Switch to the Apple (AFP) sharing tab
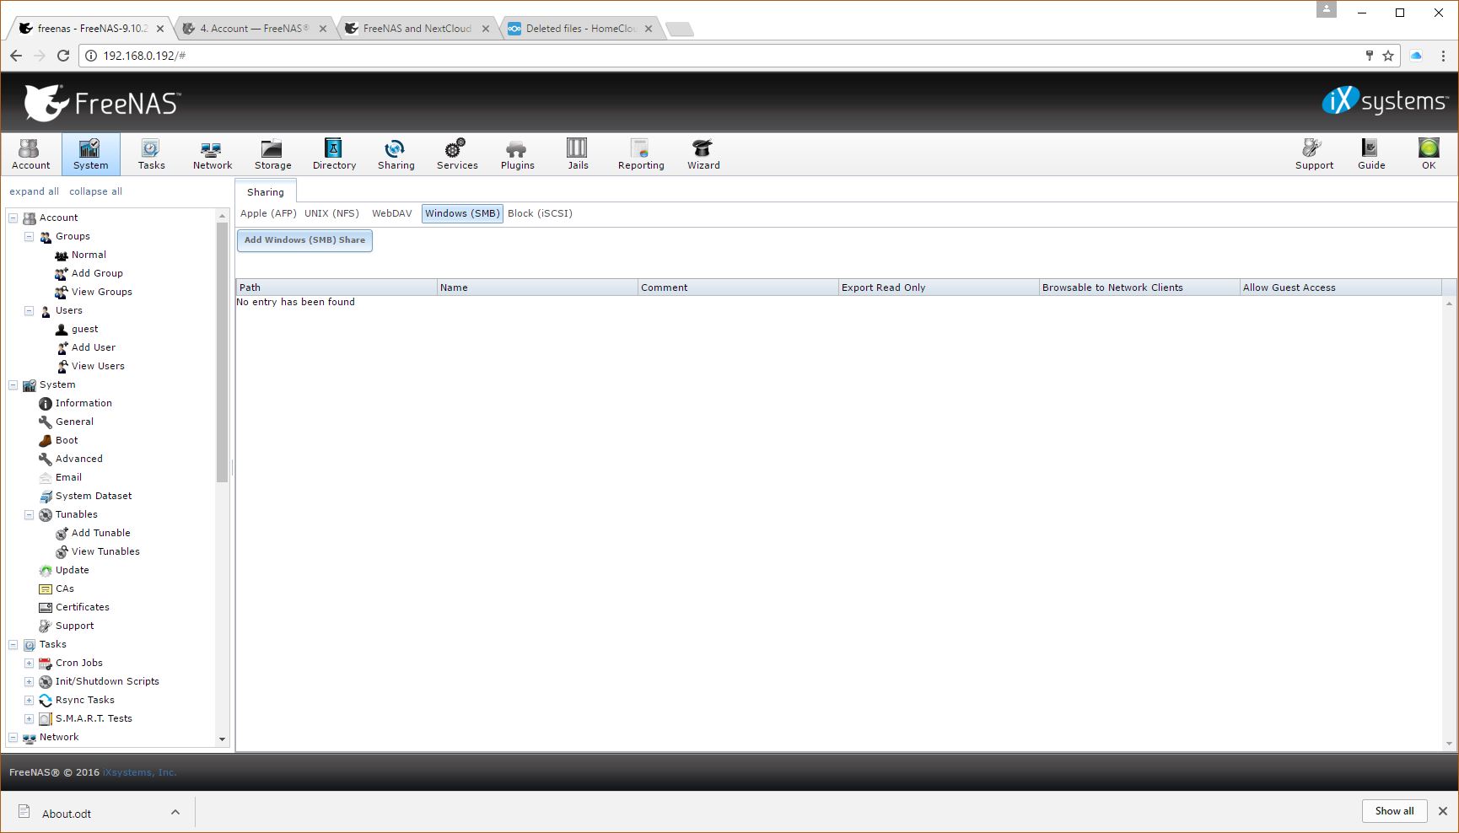Image resolution: width=1459 pixels, height=833 pixels. pyautogui.click(x=268, y=213)
